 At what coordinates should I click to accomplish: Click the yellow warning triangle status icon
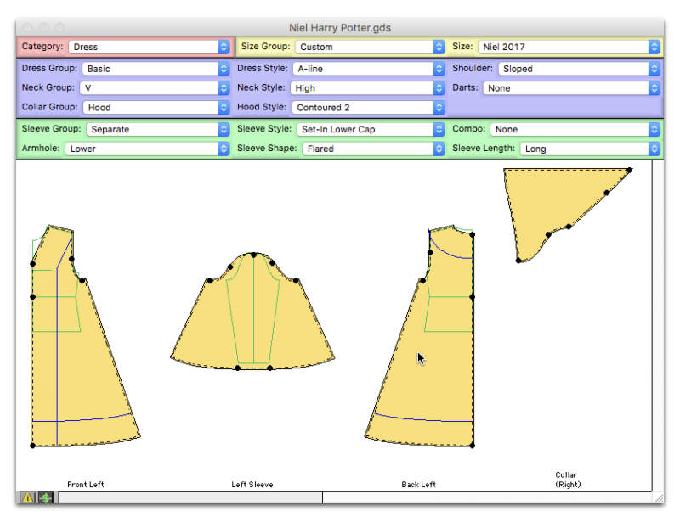pos(27,497)
